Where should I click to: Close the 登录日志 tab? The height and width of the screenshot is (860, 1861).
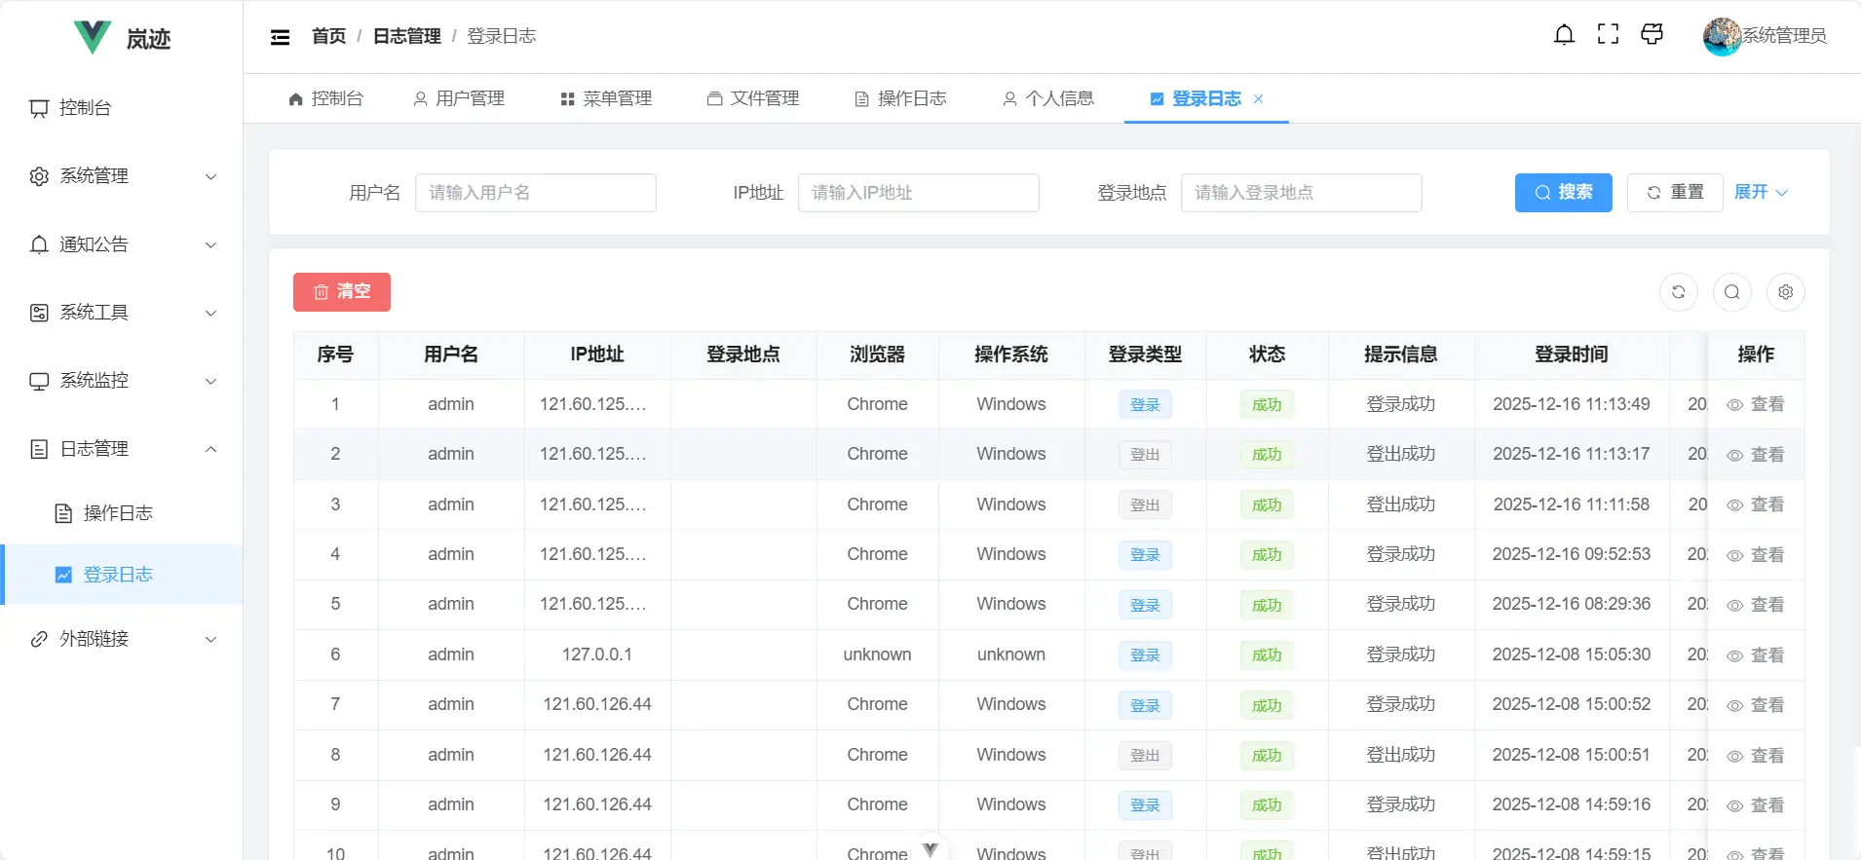[1259, 99]
